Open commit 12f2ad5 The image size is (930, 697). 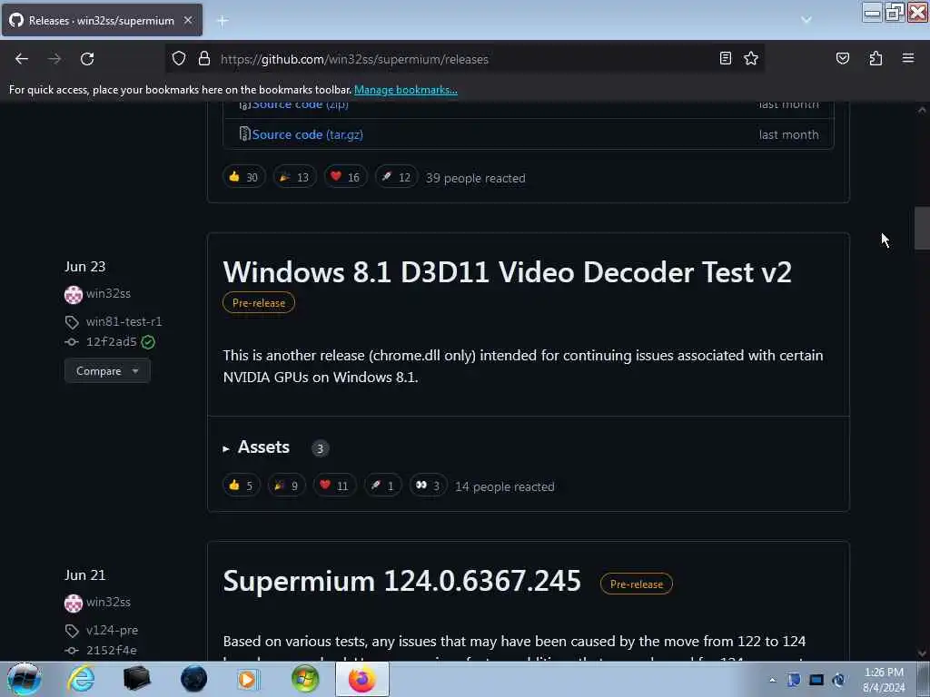[111, 341]
